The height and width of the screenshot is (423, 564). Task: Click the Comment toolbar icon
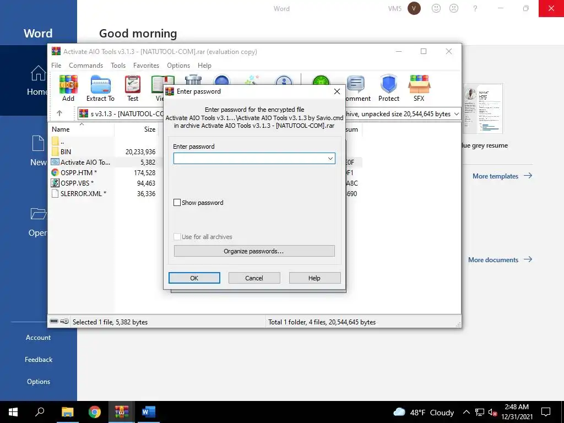(x=357, y=88)
